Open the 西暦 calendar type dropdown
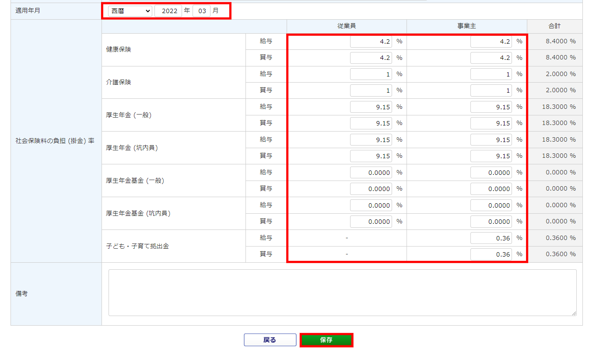 click(x=130, y=11)
